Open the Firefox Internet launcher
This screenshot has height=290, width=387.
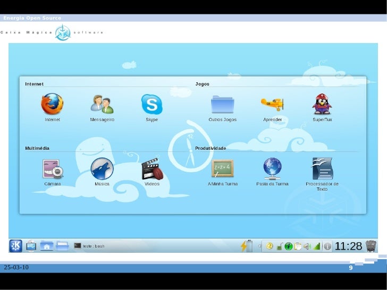pos(52,104)
